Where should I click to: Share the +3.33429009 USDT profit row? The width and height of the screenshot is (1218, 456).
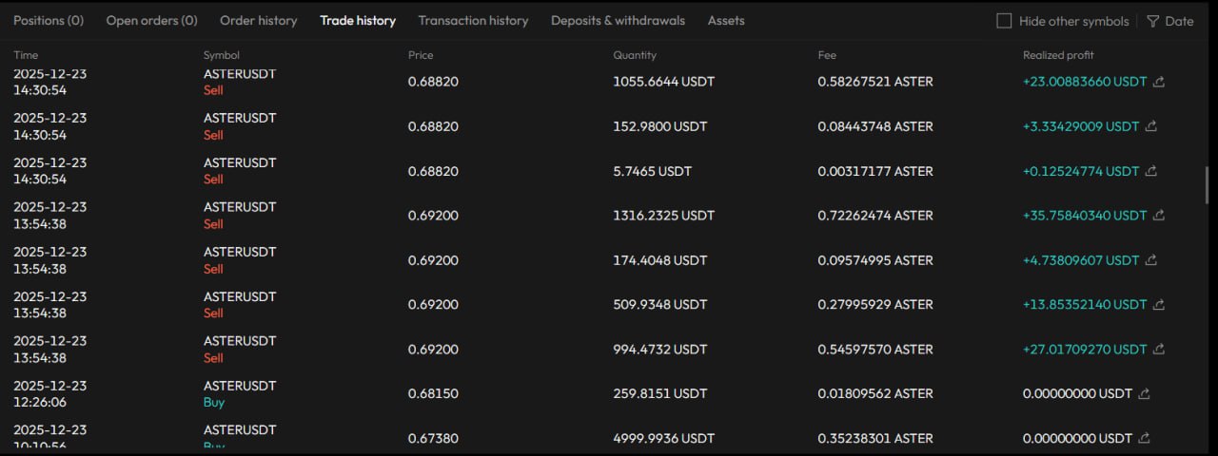(1150, 126)
